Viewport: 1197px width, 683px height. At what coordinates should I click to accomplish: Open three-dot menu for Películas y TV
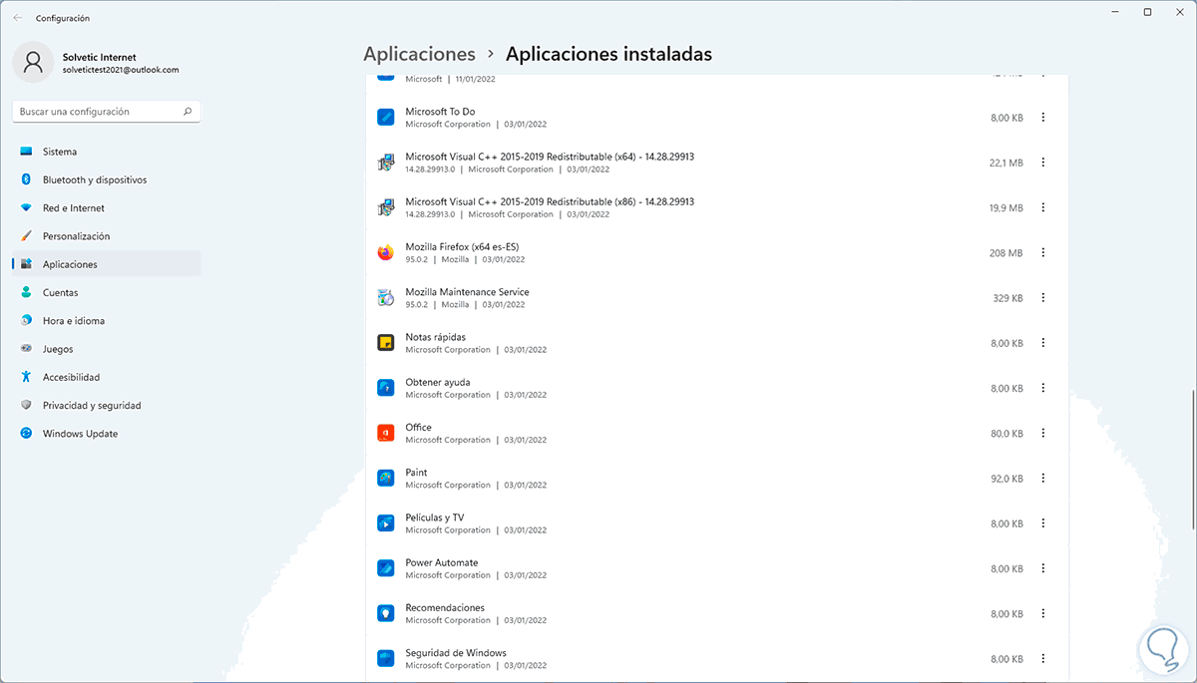1043,522
